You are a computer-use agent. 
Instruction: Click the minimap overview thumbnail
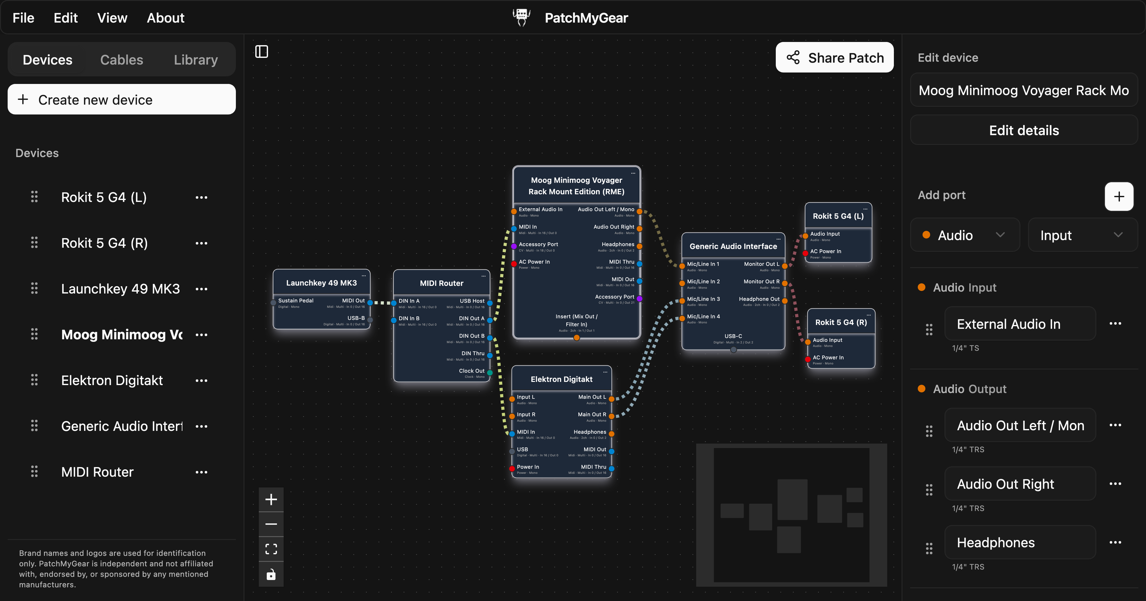tap(791, 515)
